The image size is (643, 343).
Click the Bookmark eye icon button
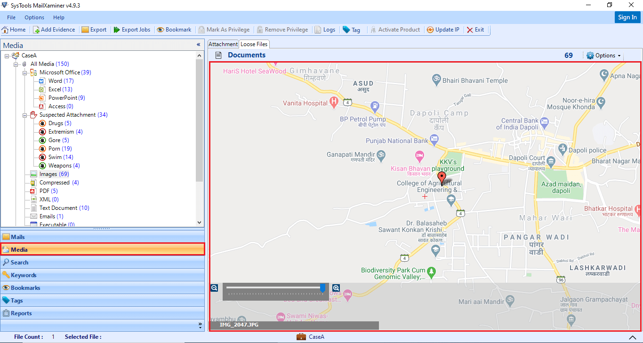pos(174,30)
